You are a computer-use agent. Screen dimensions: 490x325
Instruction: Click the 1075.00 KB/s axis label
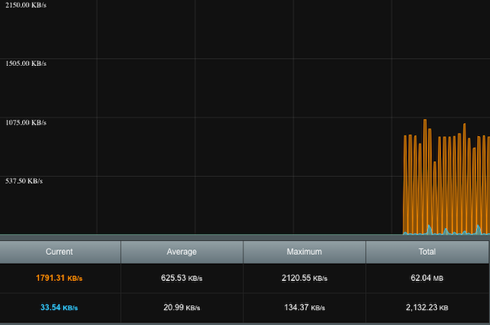pos(26,122)
